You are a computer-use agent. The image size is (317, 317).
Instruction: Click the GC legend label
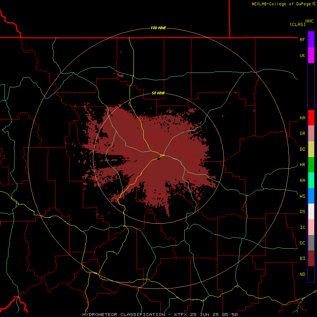[x=302, y=243]
